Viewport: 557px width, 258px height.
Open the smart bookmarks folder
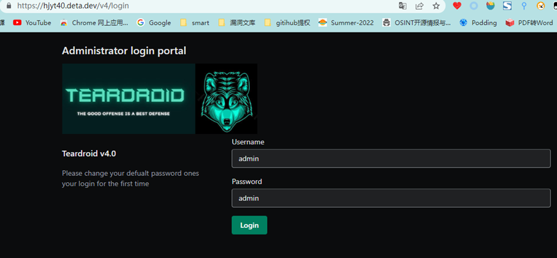194,22
